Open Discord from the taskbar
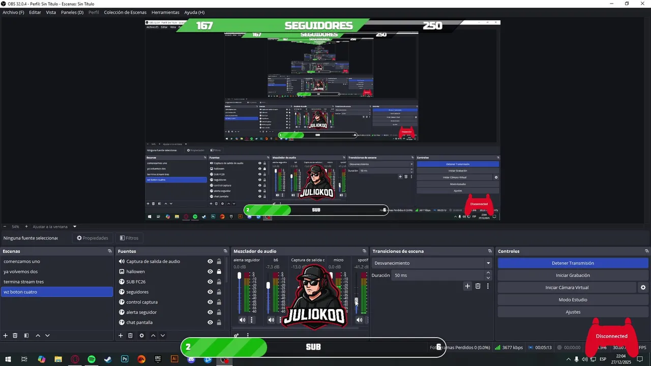Image resolution: width=651 pixels, height=366 pixels. tap(191, 360)
